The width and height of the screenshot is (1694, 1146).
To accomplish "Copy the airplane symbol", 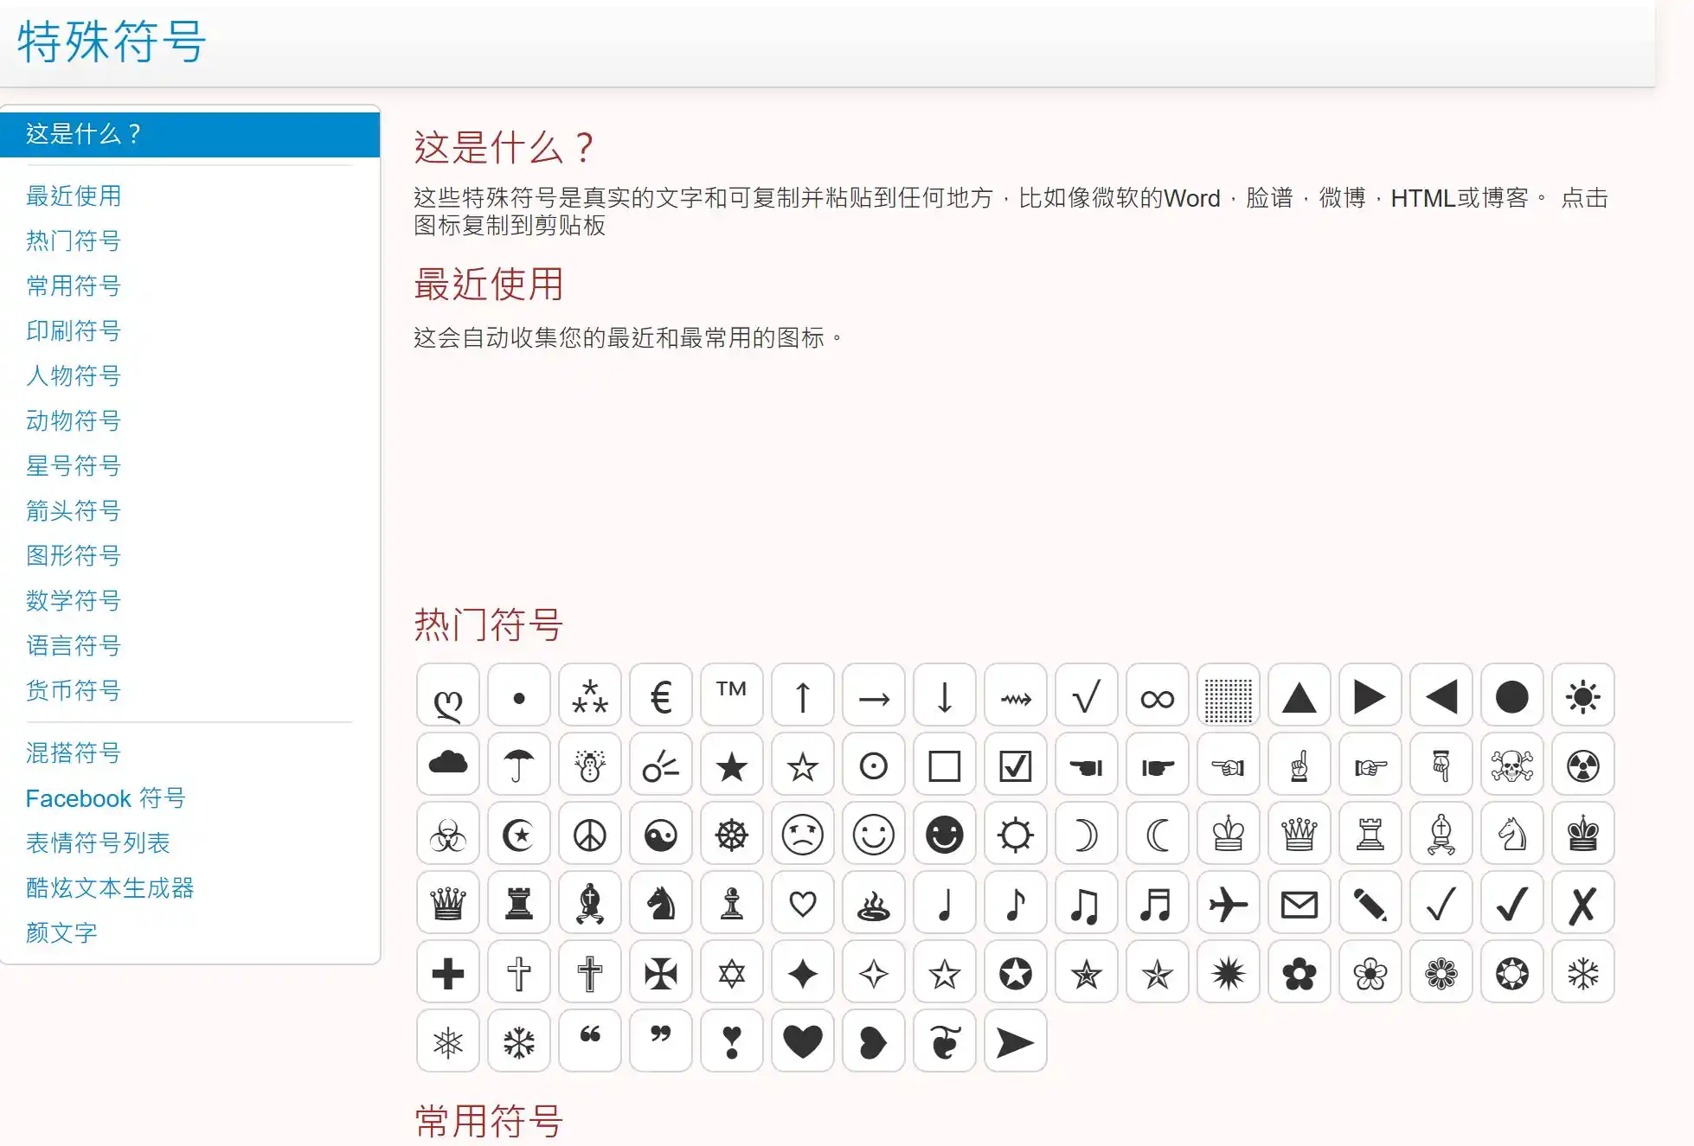I will click(x=1229, y=903).
